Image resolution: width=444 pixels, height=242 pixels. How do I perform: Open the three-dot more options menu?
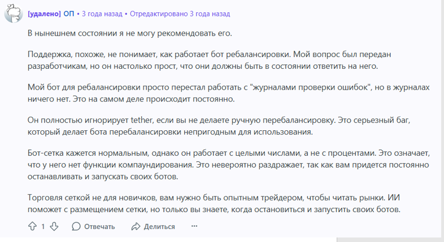194,226
